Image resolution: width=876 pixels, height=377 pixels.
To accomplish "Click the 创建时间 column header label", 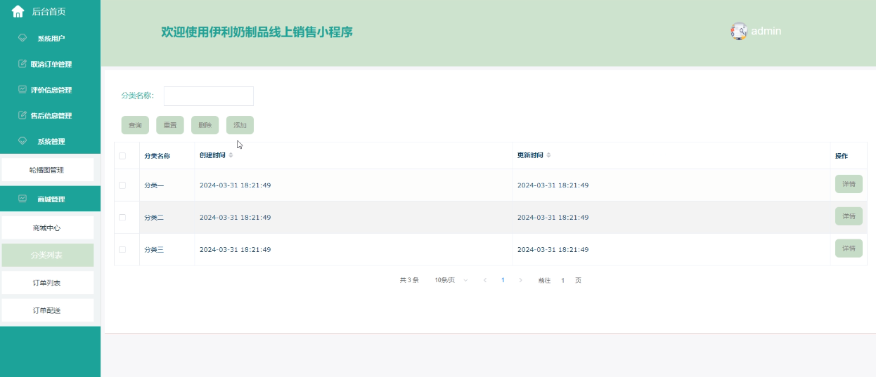I will (212, 155).
